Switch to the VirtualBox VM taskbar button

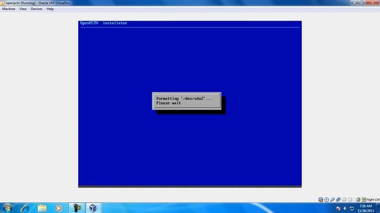(x=93, y=208)
